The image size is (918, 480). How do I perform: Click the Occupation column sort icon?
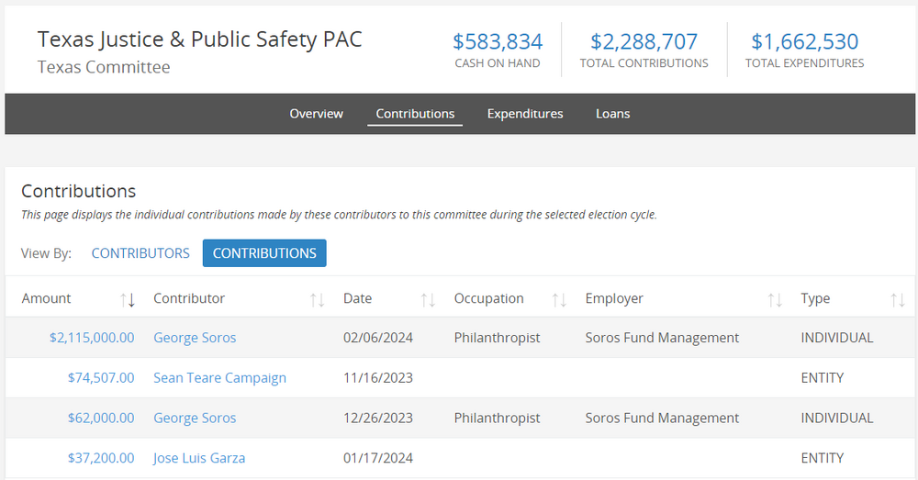(559, 299)
